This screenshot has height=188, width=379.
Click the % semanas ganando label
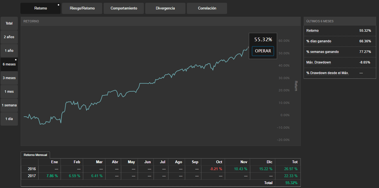click(x=322, y=52)
